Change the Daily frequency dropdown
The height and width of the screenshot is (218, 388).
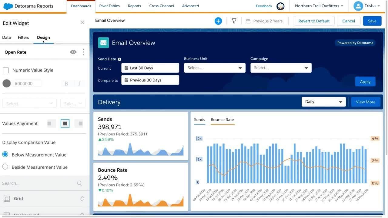click(323, 101)
